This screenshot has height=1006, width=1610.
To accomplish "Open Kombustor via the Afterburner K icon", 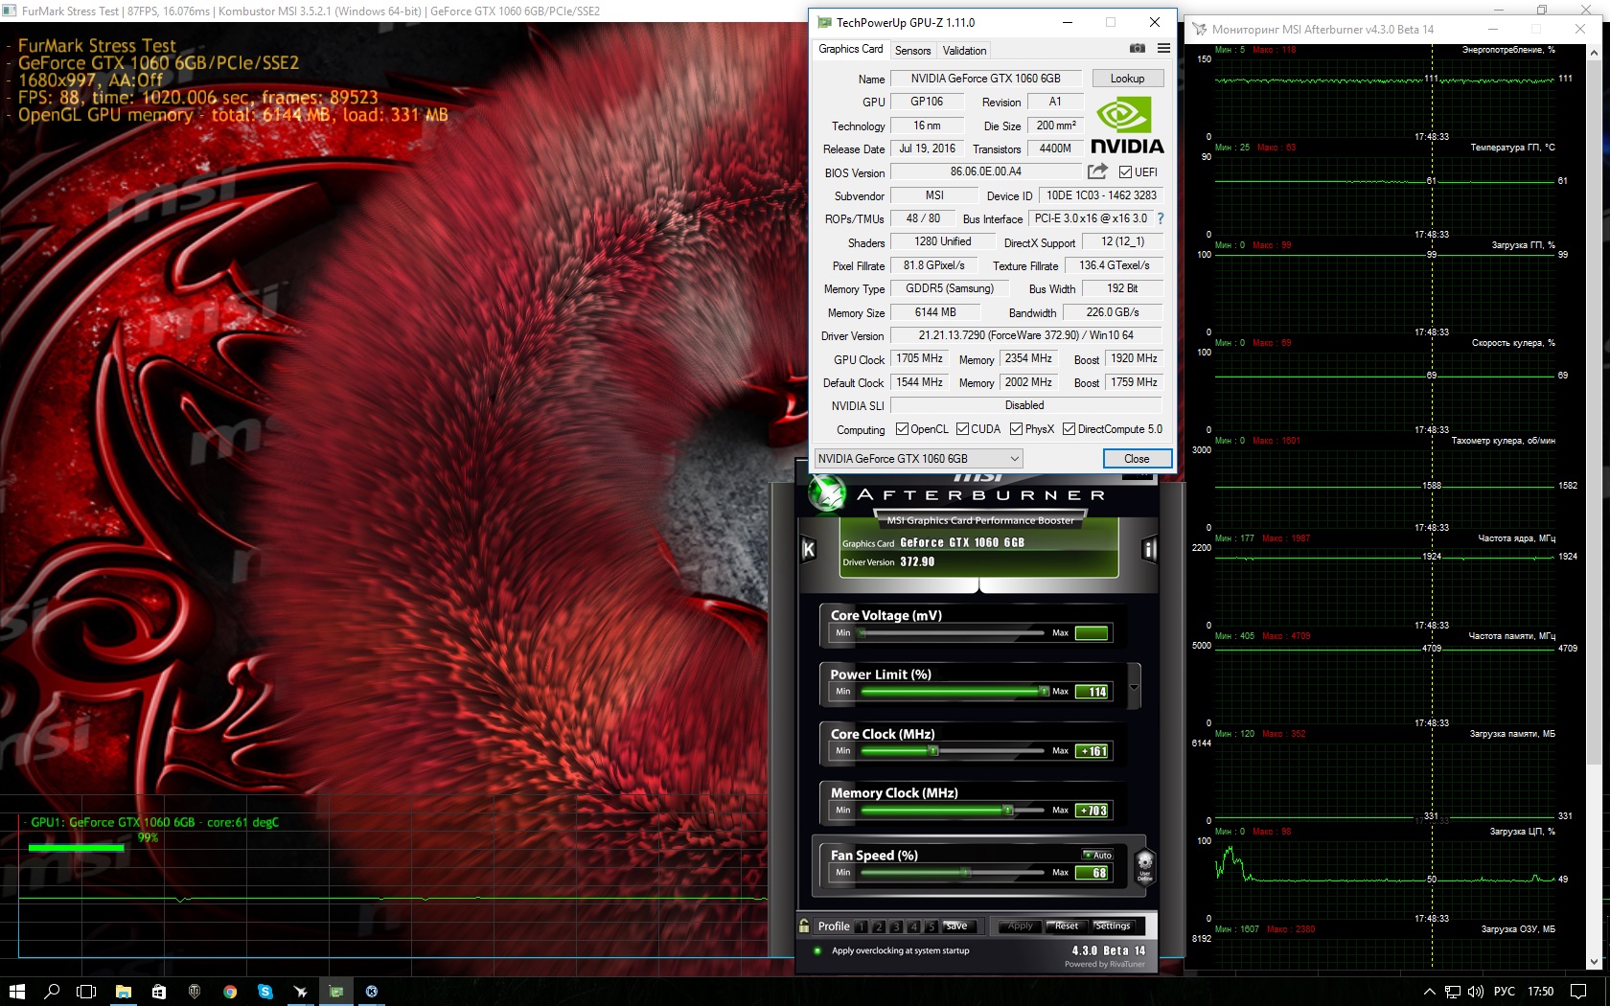I will [x=808, y=549].
